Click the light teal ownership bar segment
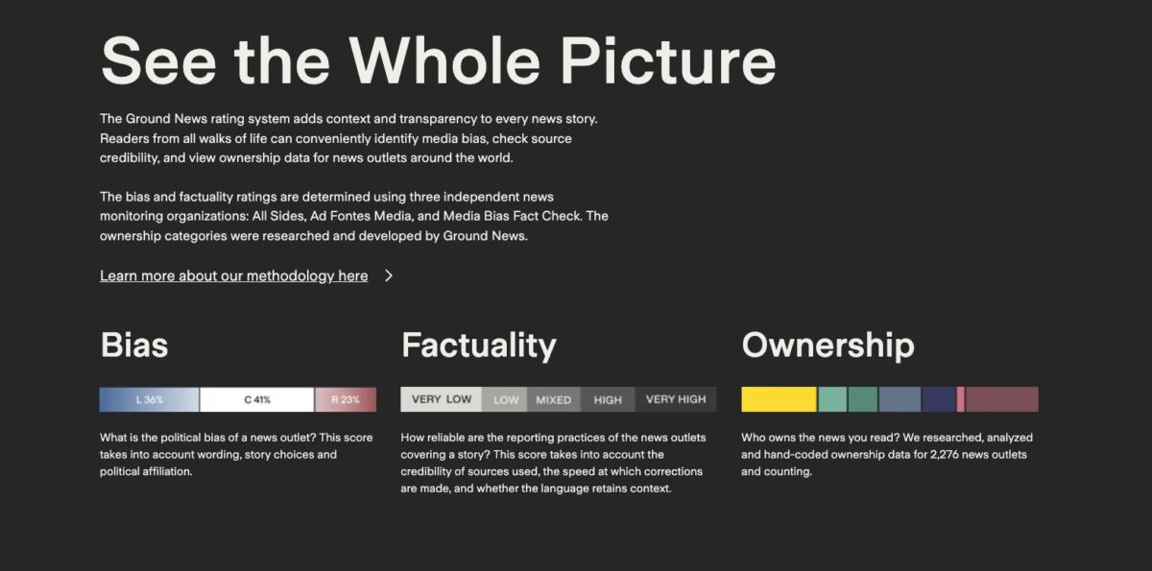The image size is (1152, 571). (832, 399)
